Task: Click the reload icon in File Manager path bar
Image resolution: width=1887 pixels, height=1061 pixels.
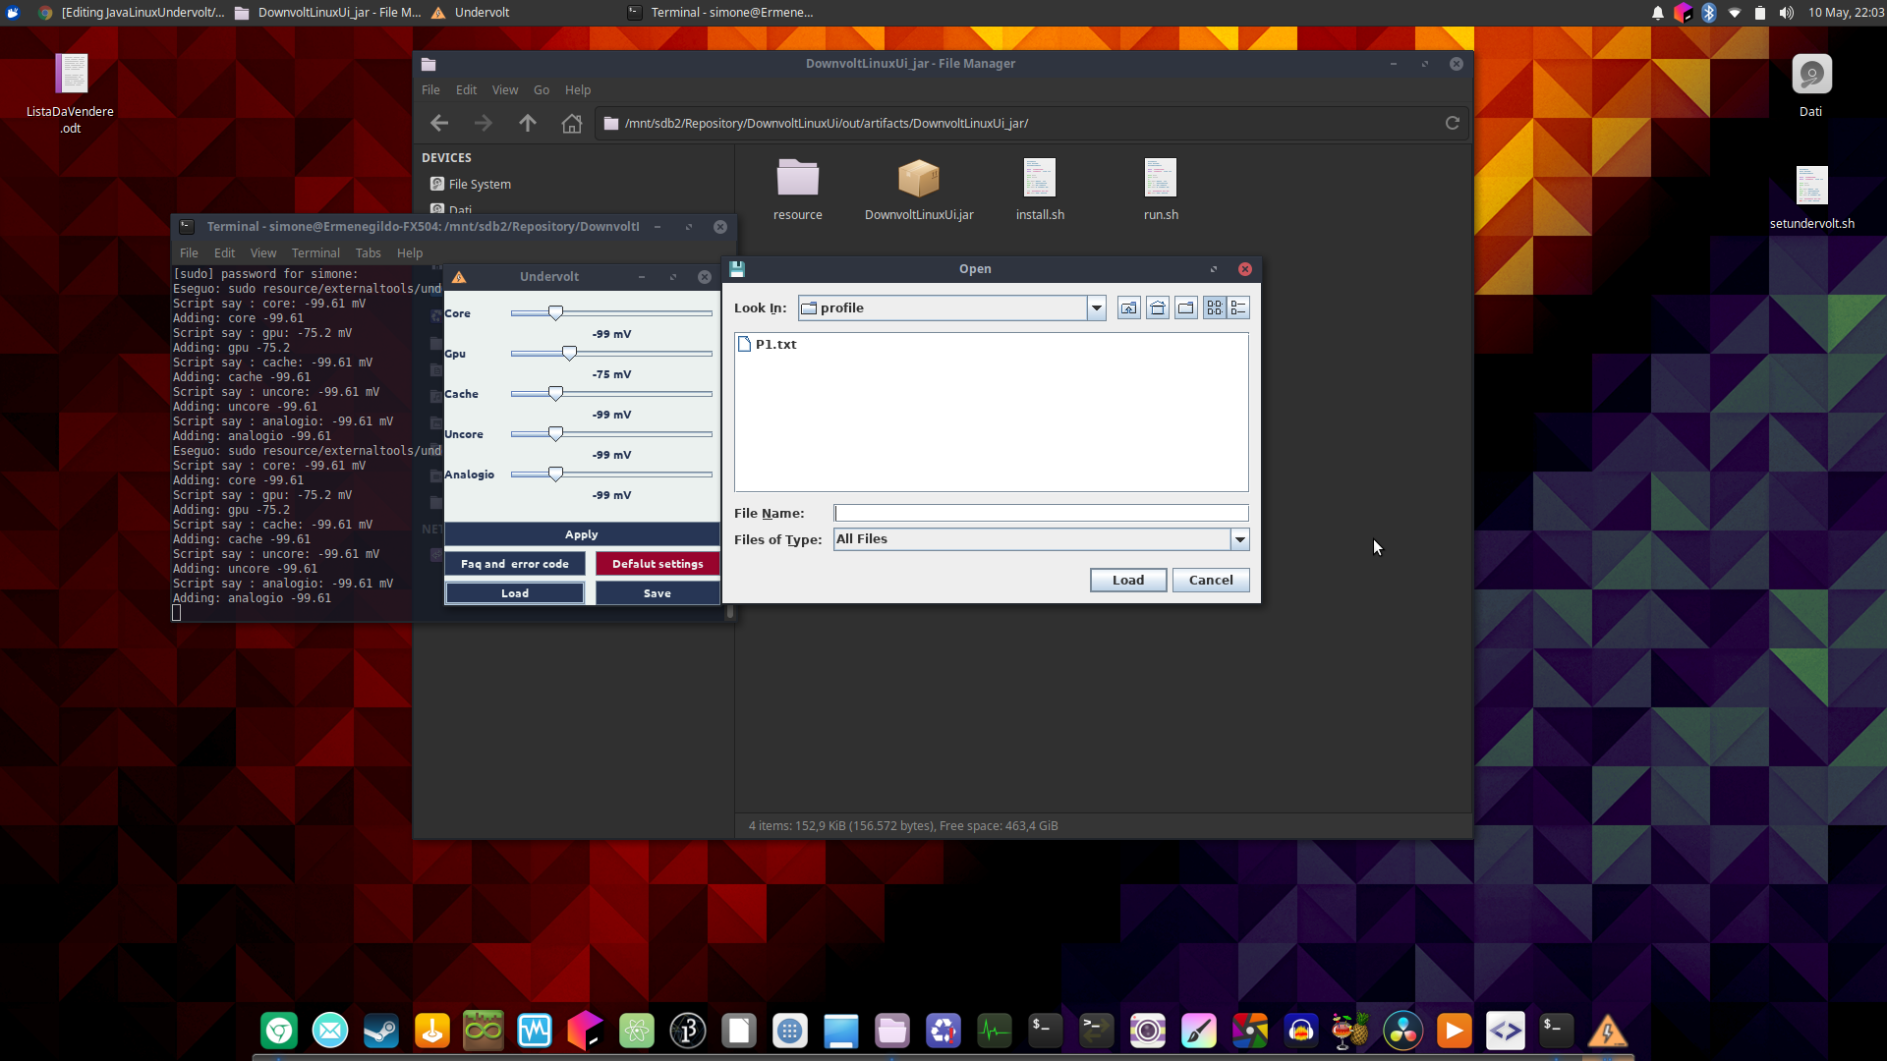Action: [1452, 124]
